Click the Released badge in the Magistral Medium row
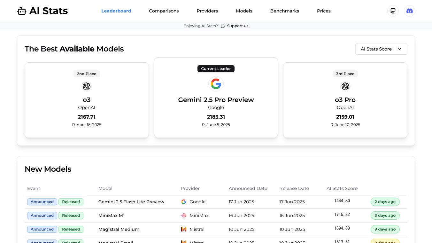Image resolution: width=432 pixels, height=243 pixels. point(71,229)
